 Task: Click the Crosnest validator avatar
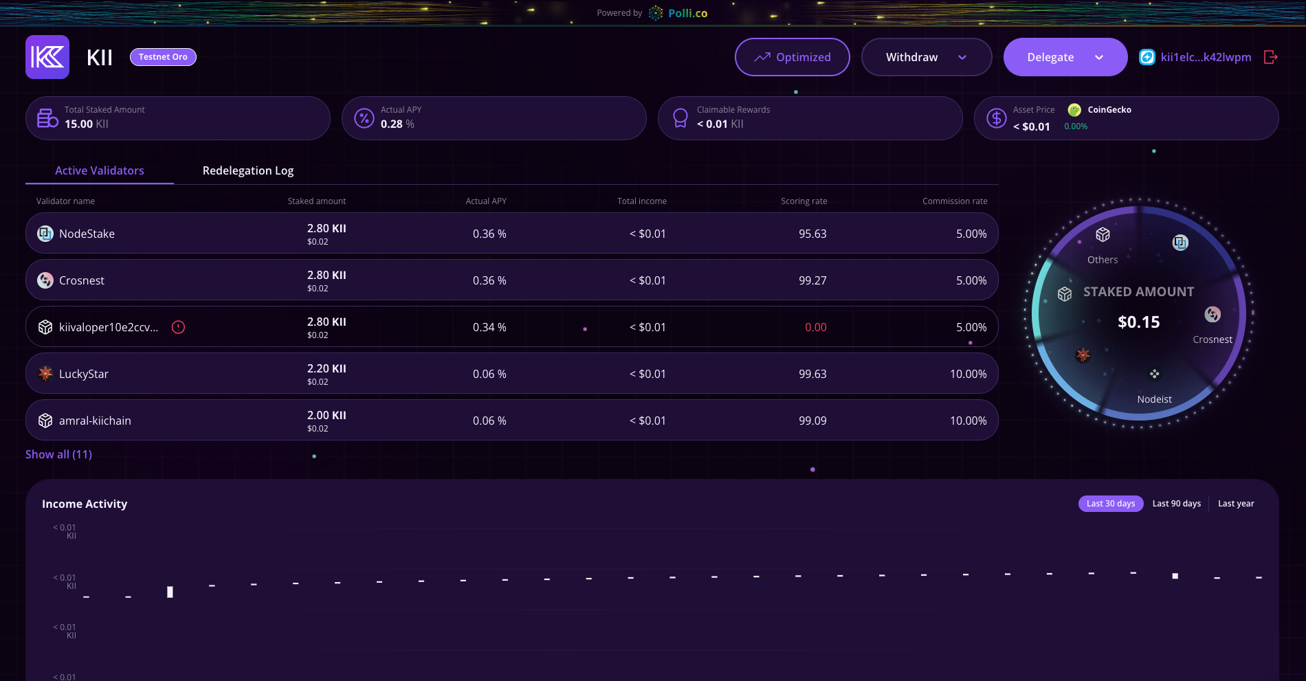(45, 280)
